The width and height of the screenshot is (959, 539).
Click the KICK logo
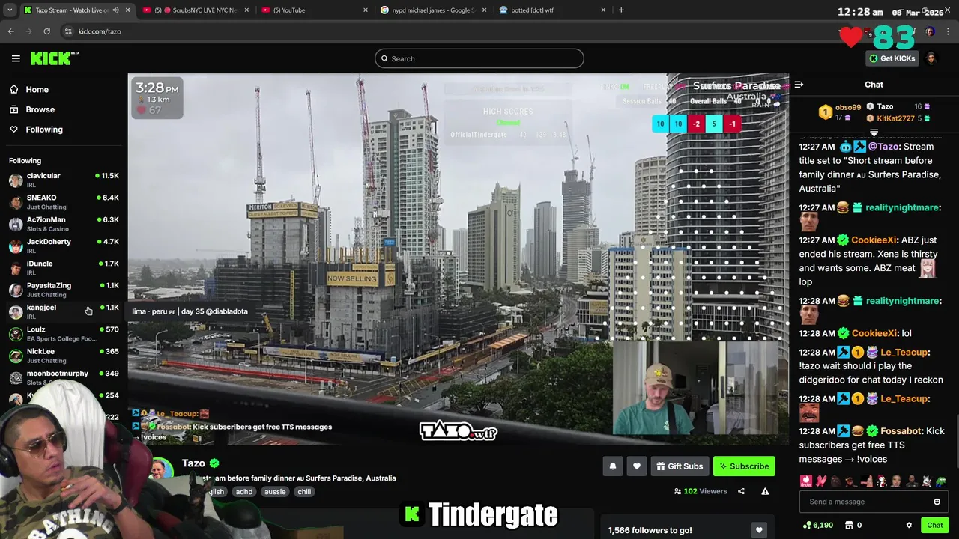click(x=55, y=58)
